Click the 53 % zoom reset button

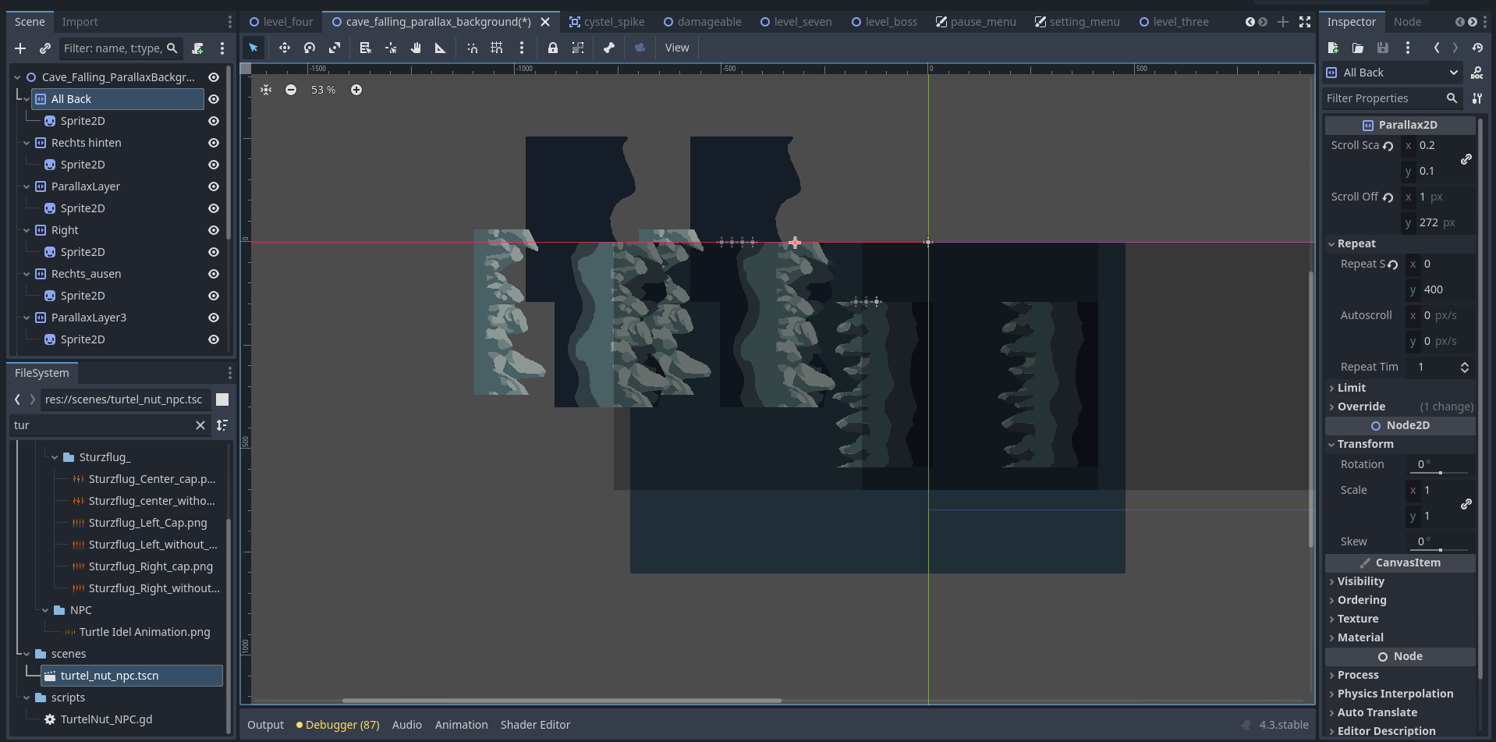point(323,90)
